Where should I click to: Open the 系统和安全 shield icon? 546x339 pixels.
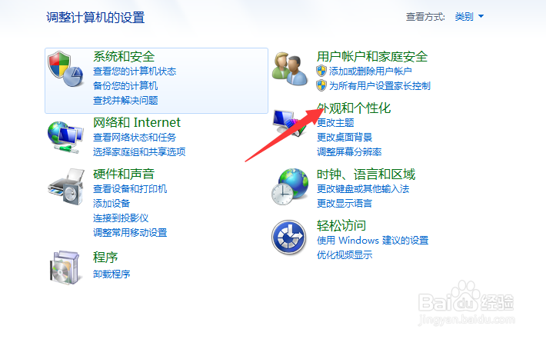[x=65, y=69]
